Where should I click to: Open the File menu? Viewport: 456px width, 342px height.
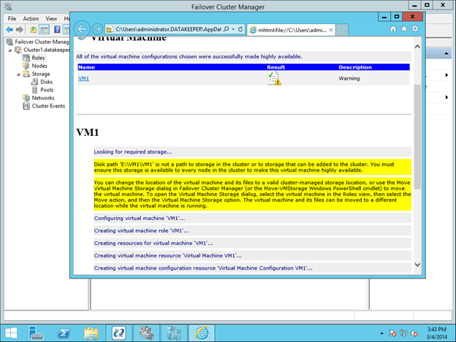click(x=12, y=18)
